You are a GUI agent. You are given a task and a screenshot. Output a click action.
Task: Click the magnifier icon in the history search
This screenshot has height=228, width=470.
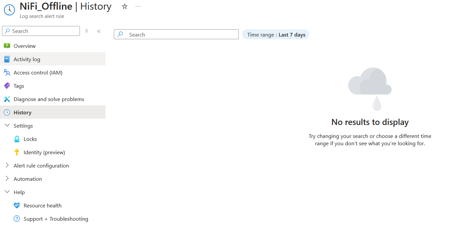pyautogui.click(x=120, y=34)
